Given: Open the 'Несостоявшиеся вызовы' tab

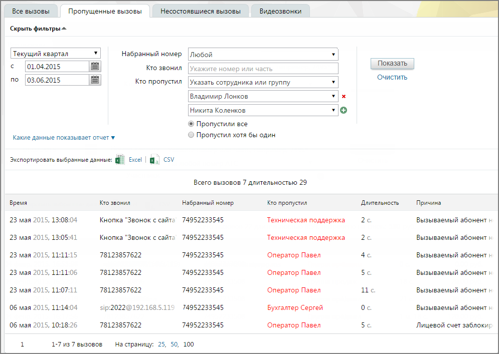Looking at the screenshot, I should pos(201,12).
